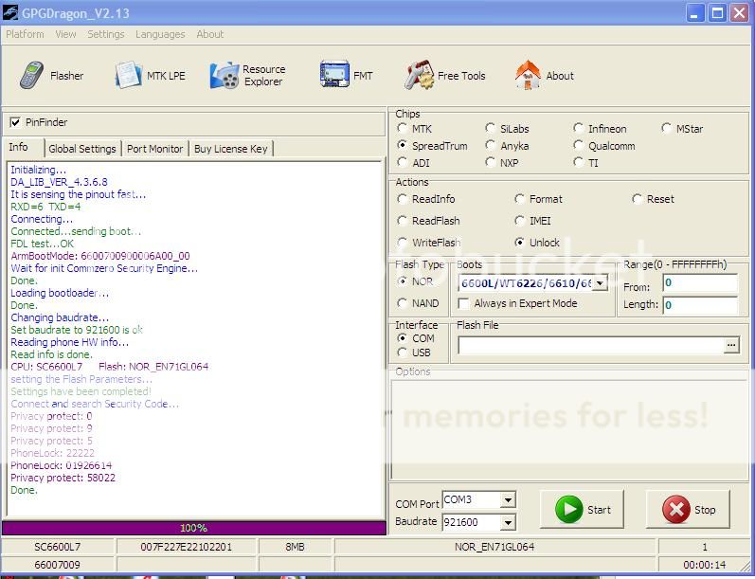Screen dimensions: 755x579
Task: Click the 66007009 status bar cell
Action: pyautogui.click(x=57, y=565)
